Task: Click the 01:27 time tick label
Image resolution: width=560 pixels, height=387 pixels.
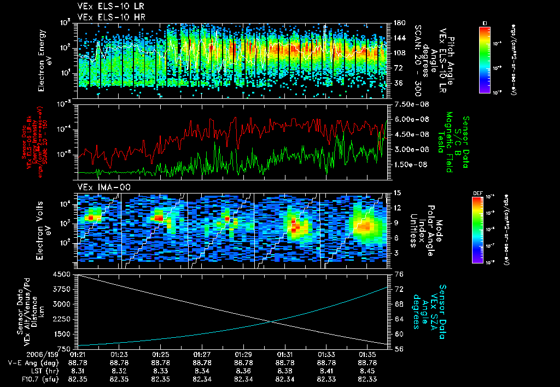Action: [x=202, y=355]
